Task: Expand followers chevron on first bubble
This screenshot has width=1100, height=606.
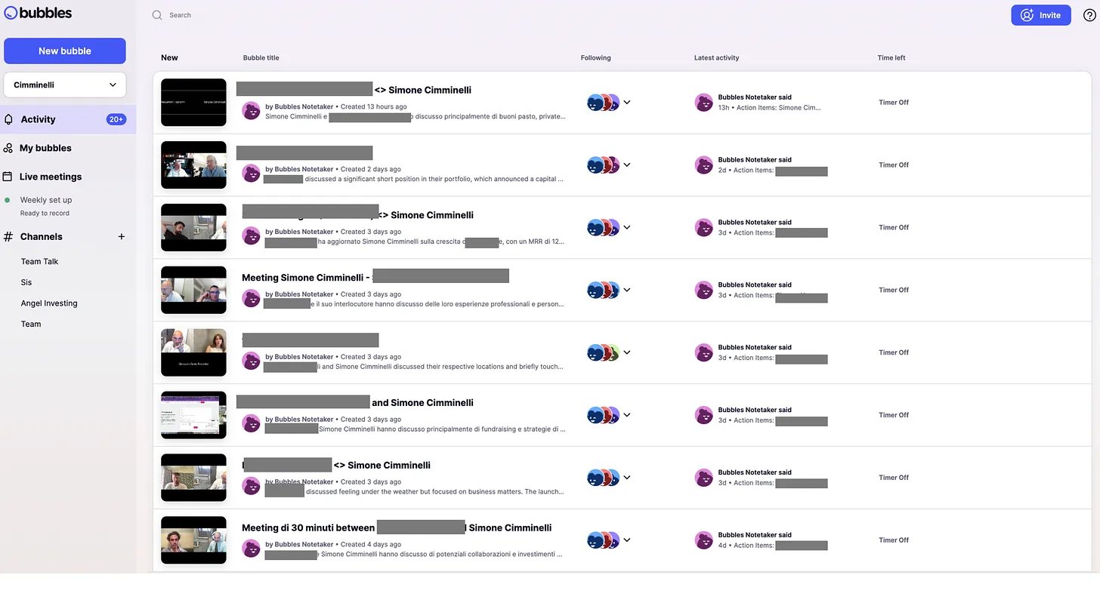Action: [627, 103]
